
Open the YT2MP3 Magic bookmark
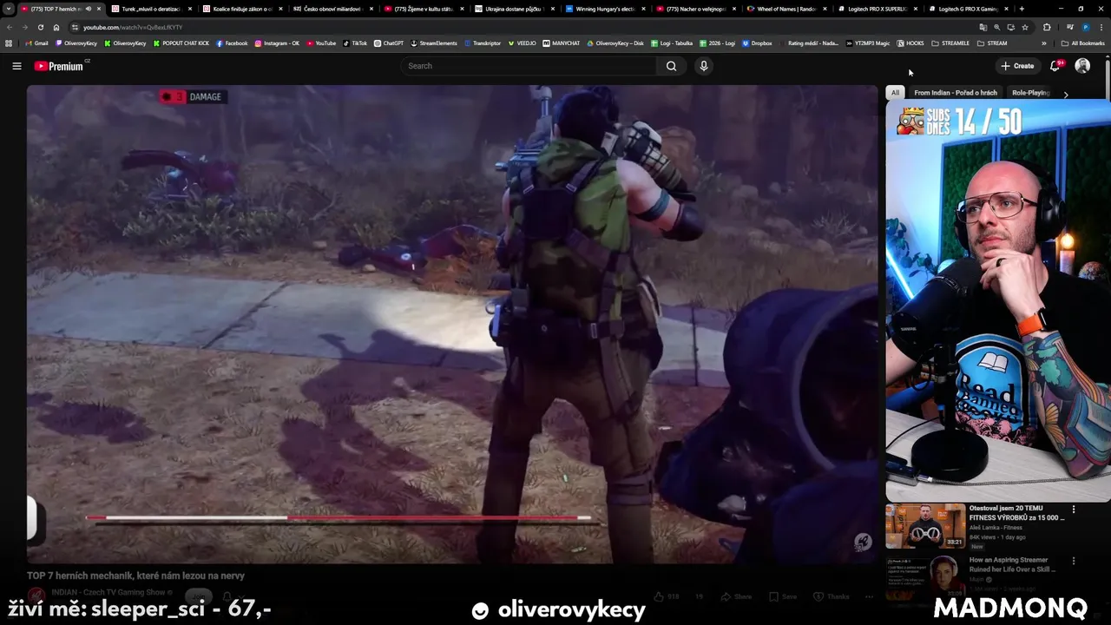(x=868, y=43)
